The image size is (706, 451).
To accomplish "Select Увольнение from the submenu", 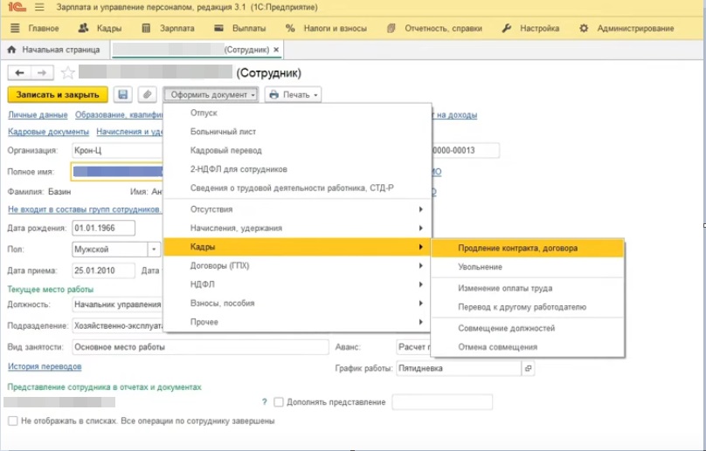I will point(480,267).
